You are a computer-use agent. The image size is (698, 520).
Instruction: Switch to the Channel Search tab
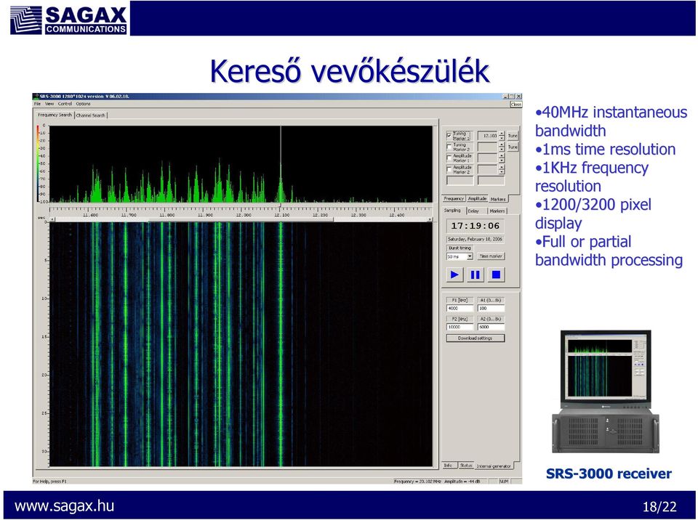(91, 115)
